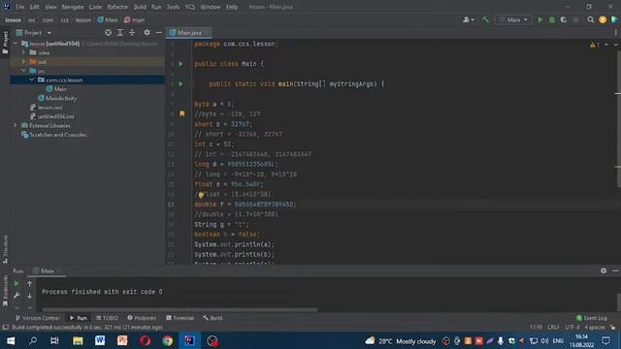The height and width of the screenshot is (349, 621).
Task: Click the Main tab in Run panel
Action: point(47,270)
